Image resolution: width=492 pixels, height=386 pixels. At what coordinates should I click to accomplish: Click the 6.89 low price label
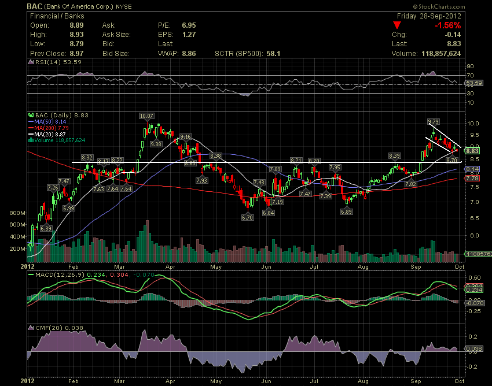[x=346, y=212]
